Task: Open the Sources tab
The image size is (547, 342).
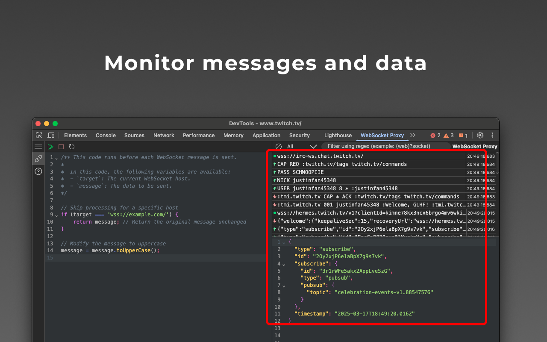Action: [x=134, y=136]
